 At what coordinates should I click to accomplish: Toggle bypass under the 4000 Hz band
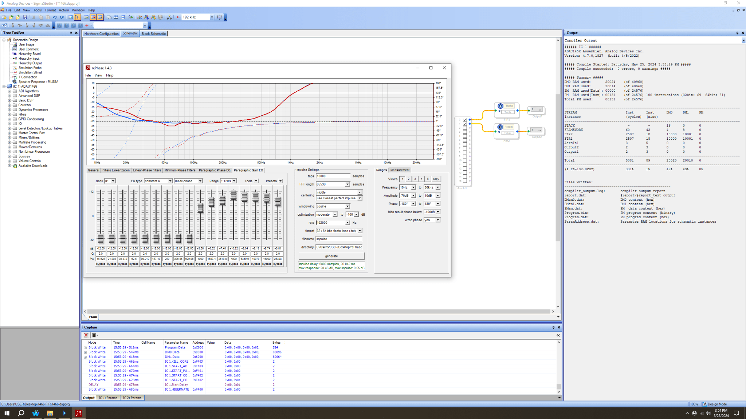pyautogui.click(x=233, y=264)
